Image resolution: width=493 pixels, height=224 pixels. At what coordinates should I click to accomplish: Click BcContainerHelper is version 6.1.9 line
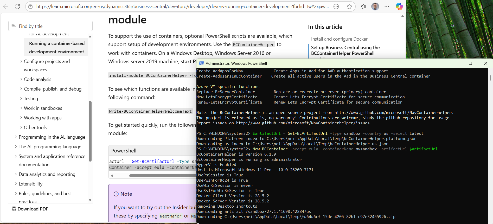pos(236,154)
